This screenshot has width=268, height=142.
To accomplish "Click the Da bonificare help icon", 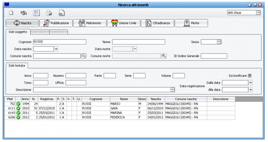I will click(249, 76).
